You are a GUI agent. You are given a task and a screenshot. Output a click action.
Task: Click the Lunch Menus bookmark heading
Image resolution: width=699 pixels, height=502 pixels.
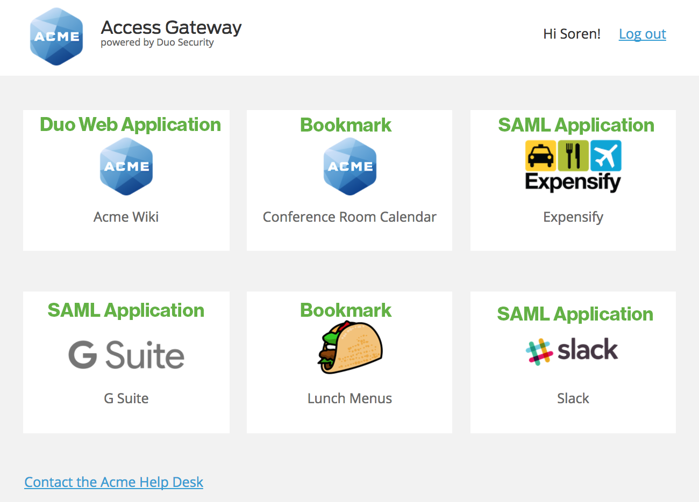pos(346,310)
